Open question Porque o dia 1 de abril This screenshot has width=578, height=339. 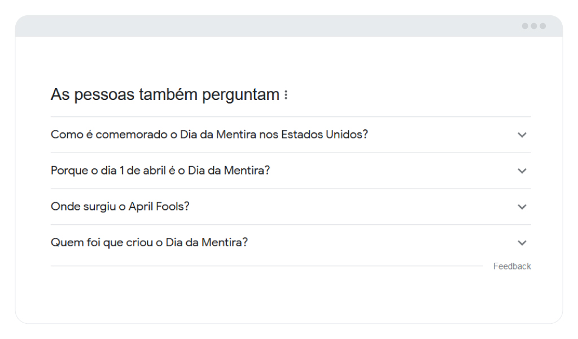pos(291,171)
